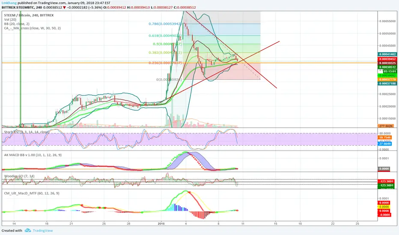Viewport: 399px width, 235px height.
Task: Click the bright green 0.00038052 price tag
Action: coord(387,76)
